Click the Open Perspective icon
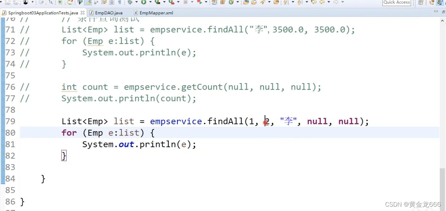This screenshot has width=446, height=211. coord(421,2)
